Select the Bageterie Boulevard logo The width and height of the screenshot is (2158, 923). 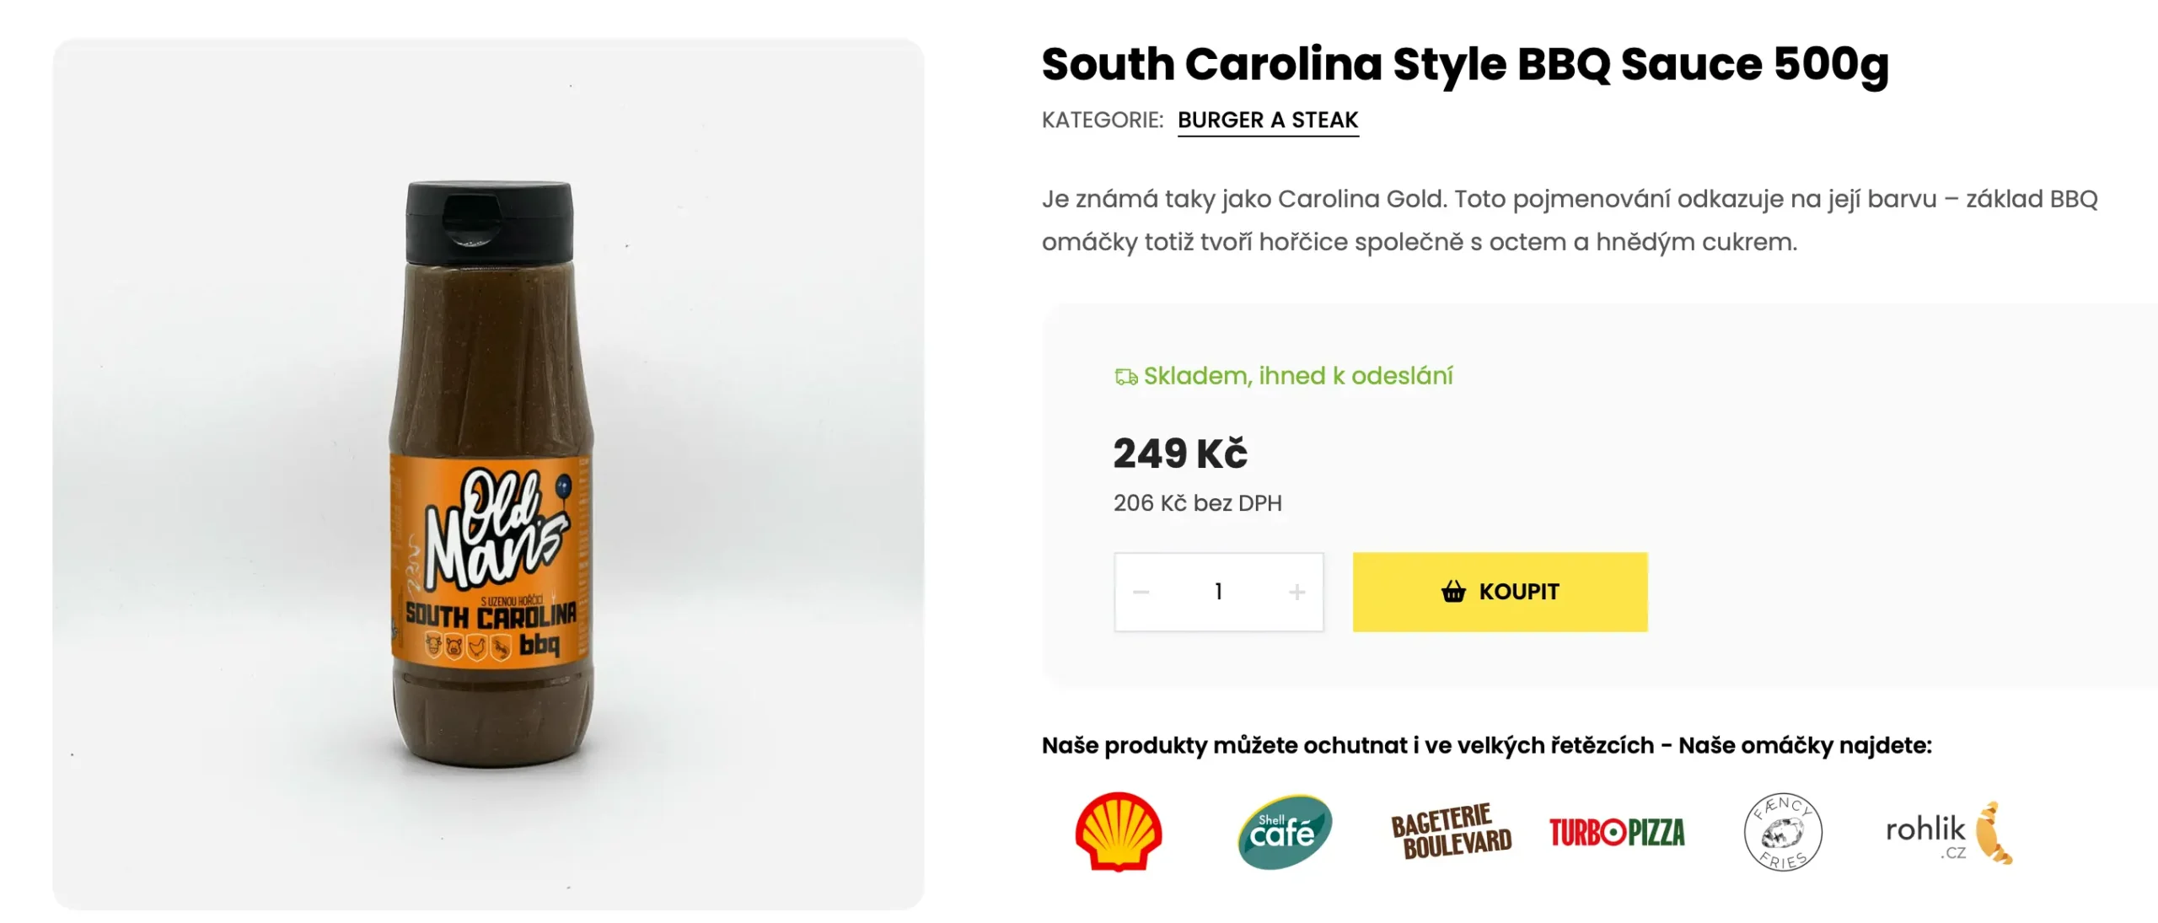point(1451,831)
